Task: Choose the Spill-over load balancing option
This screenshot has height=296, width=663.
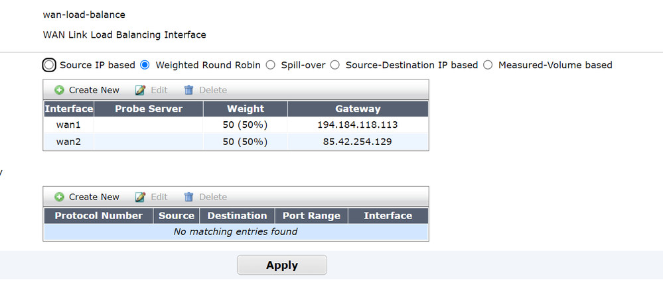Action: coord(270,65)
